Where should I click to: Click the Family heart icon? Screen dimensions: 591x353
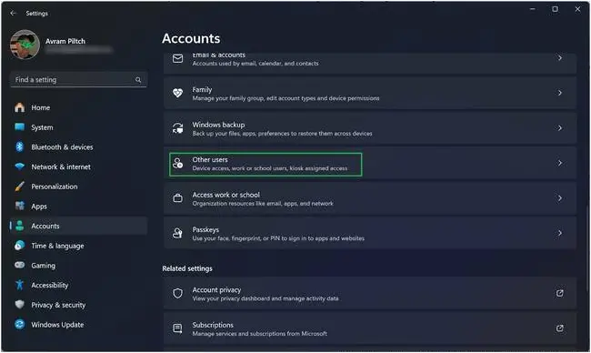[177, 93]
